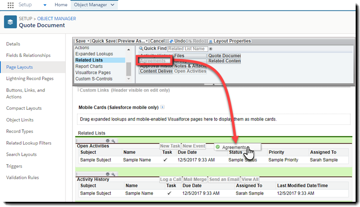Open the Preview As dropdown

click(x=133, y=41)
